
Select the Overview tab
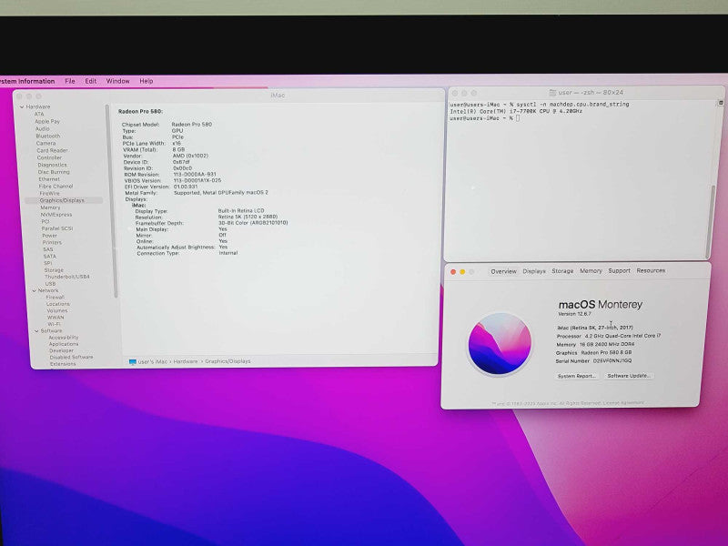click(504, 271)
